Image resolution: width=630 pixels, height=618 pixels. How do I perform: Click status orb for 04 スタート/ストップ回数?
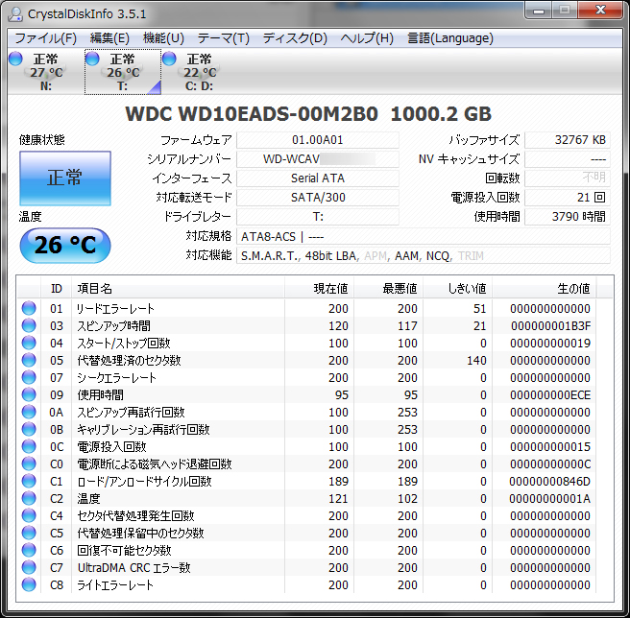pos(29,343)
